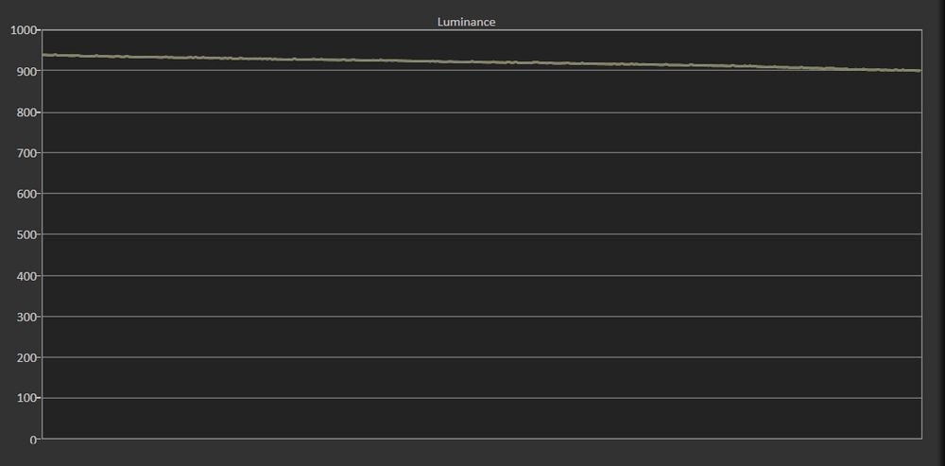Image resolution: width=945 pixels, height=466 pixels.
Task: Click the 0 y-axis label
Action: pyautogui.click(x=33, y=440)
